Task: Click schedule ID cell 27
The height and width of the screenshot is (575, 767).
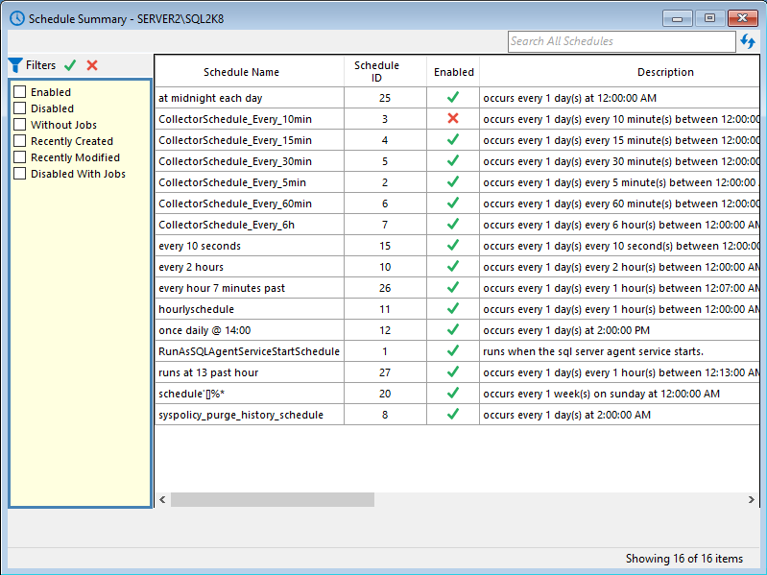Action: pos(385,372)
